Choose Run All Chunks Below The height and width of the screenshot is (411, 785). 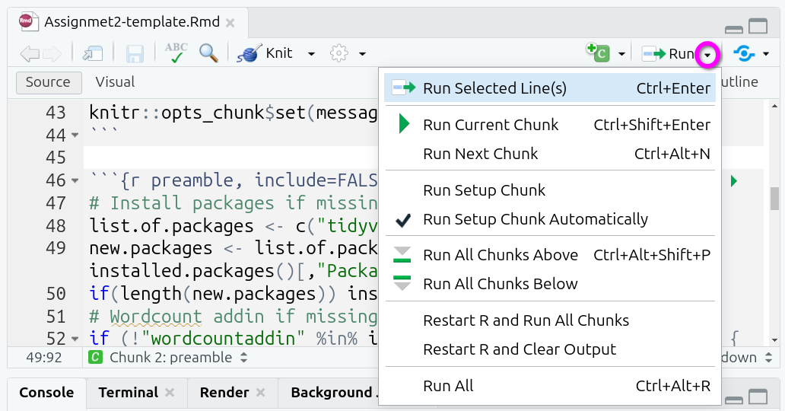(x=550, y=284)
